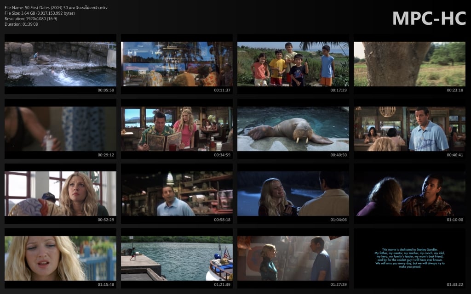Click the thumbnail timestamped 00:29:12
The height and width of the screenshot is (294, 471).
point(60,129)
